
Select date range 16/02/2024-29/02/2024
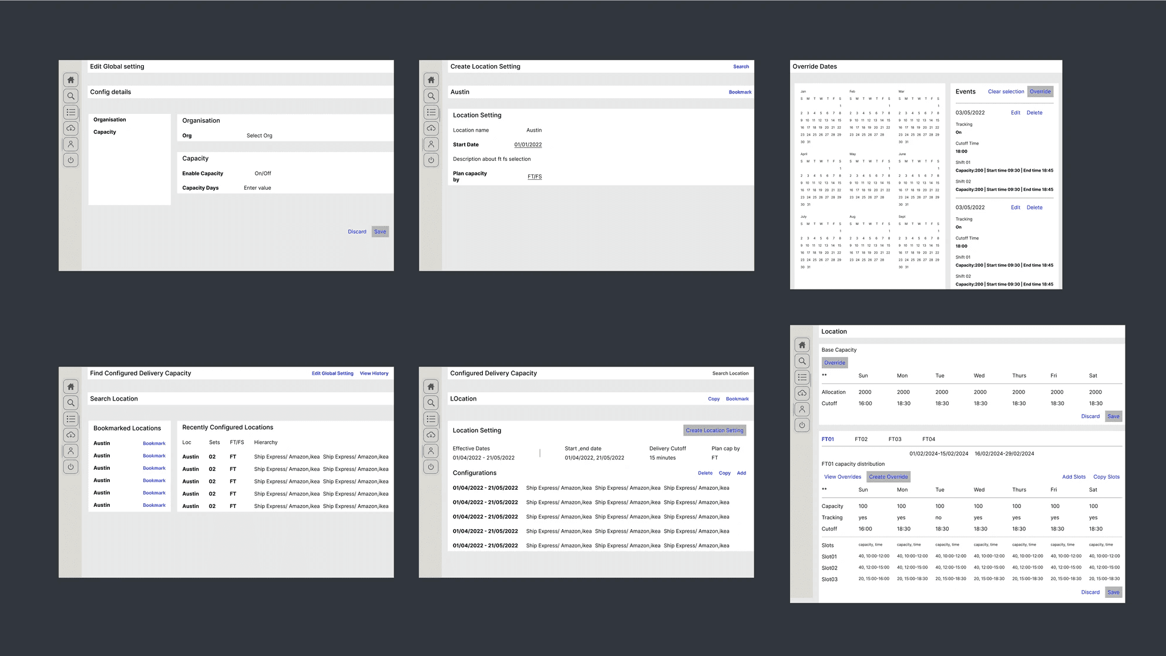click(1004, 454)
